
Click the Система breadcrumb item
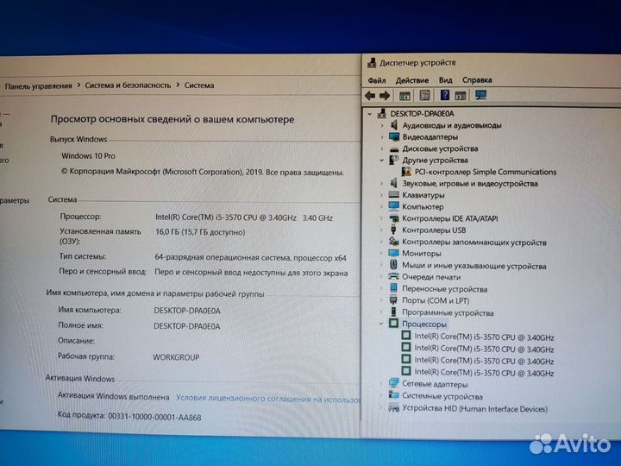(199, 85)
